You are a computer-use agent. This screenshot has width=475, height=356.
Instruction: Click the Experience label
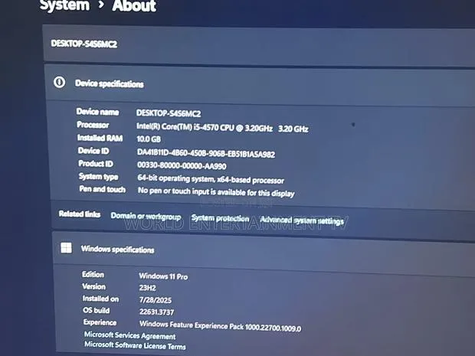click(x=100, y=322)
